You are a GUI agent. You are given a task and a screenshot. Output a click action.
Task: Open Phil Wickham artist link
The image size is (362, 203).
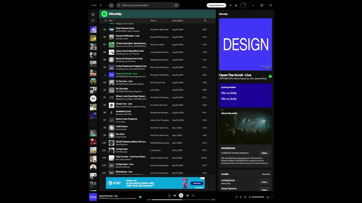pos(122,152)
